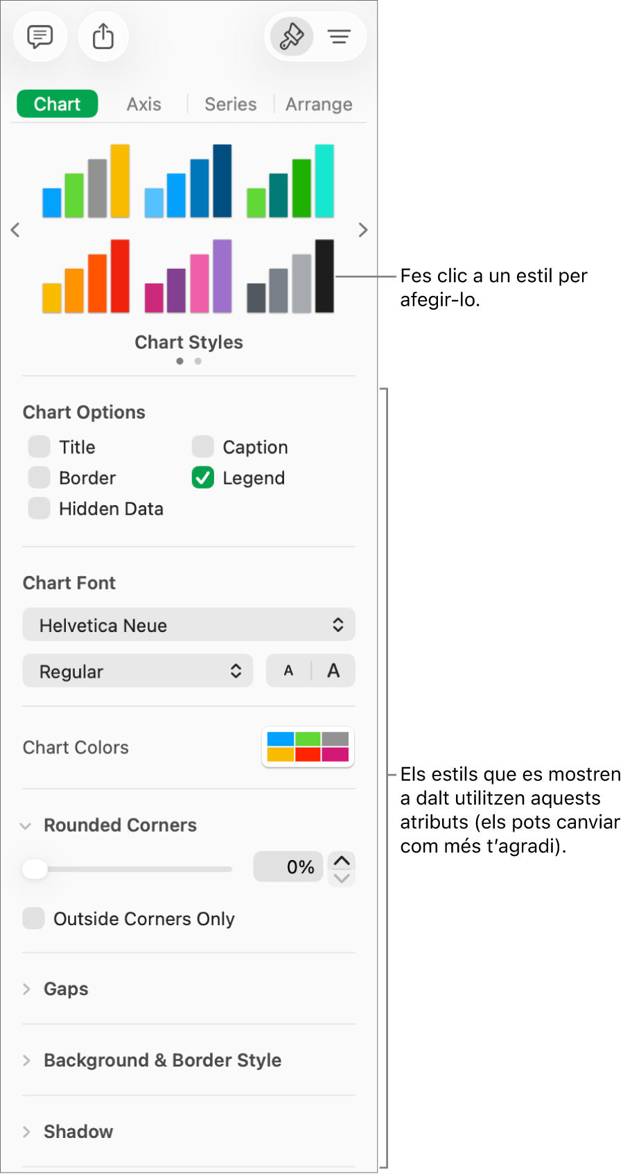Click the comment speech bubble icon
This screenshot has width=632, height=1174.
tap(39, 36)
